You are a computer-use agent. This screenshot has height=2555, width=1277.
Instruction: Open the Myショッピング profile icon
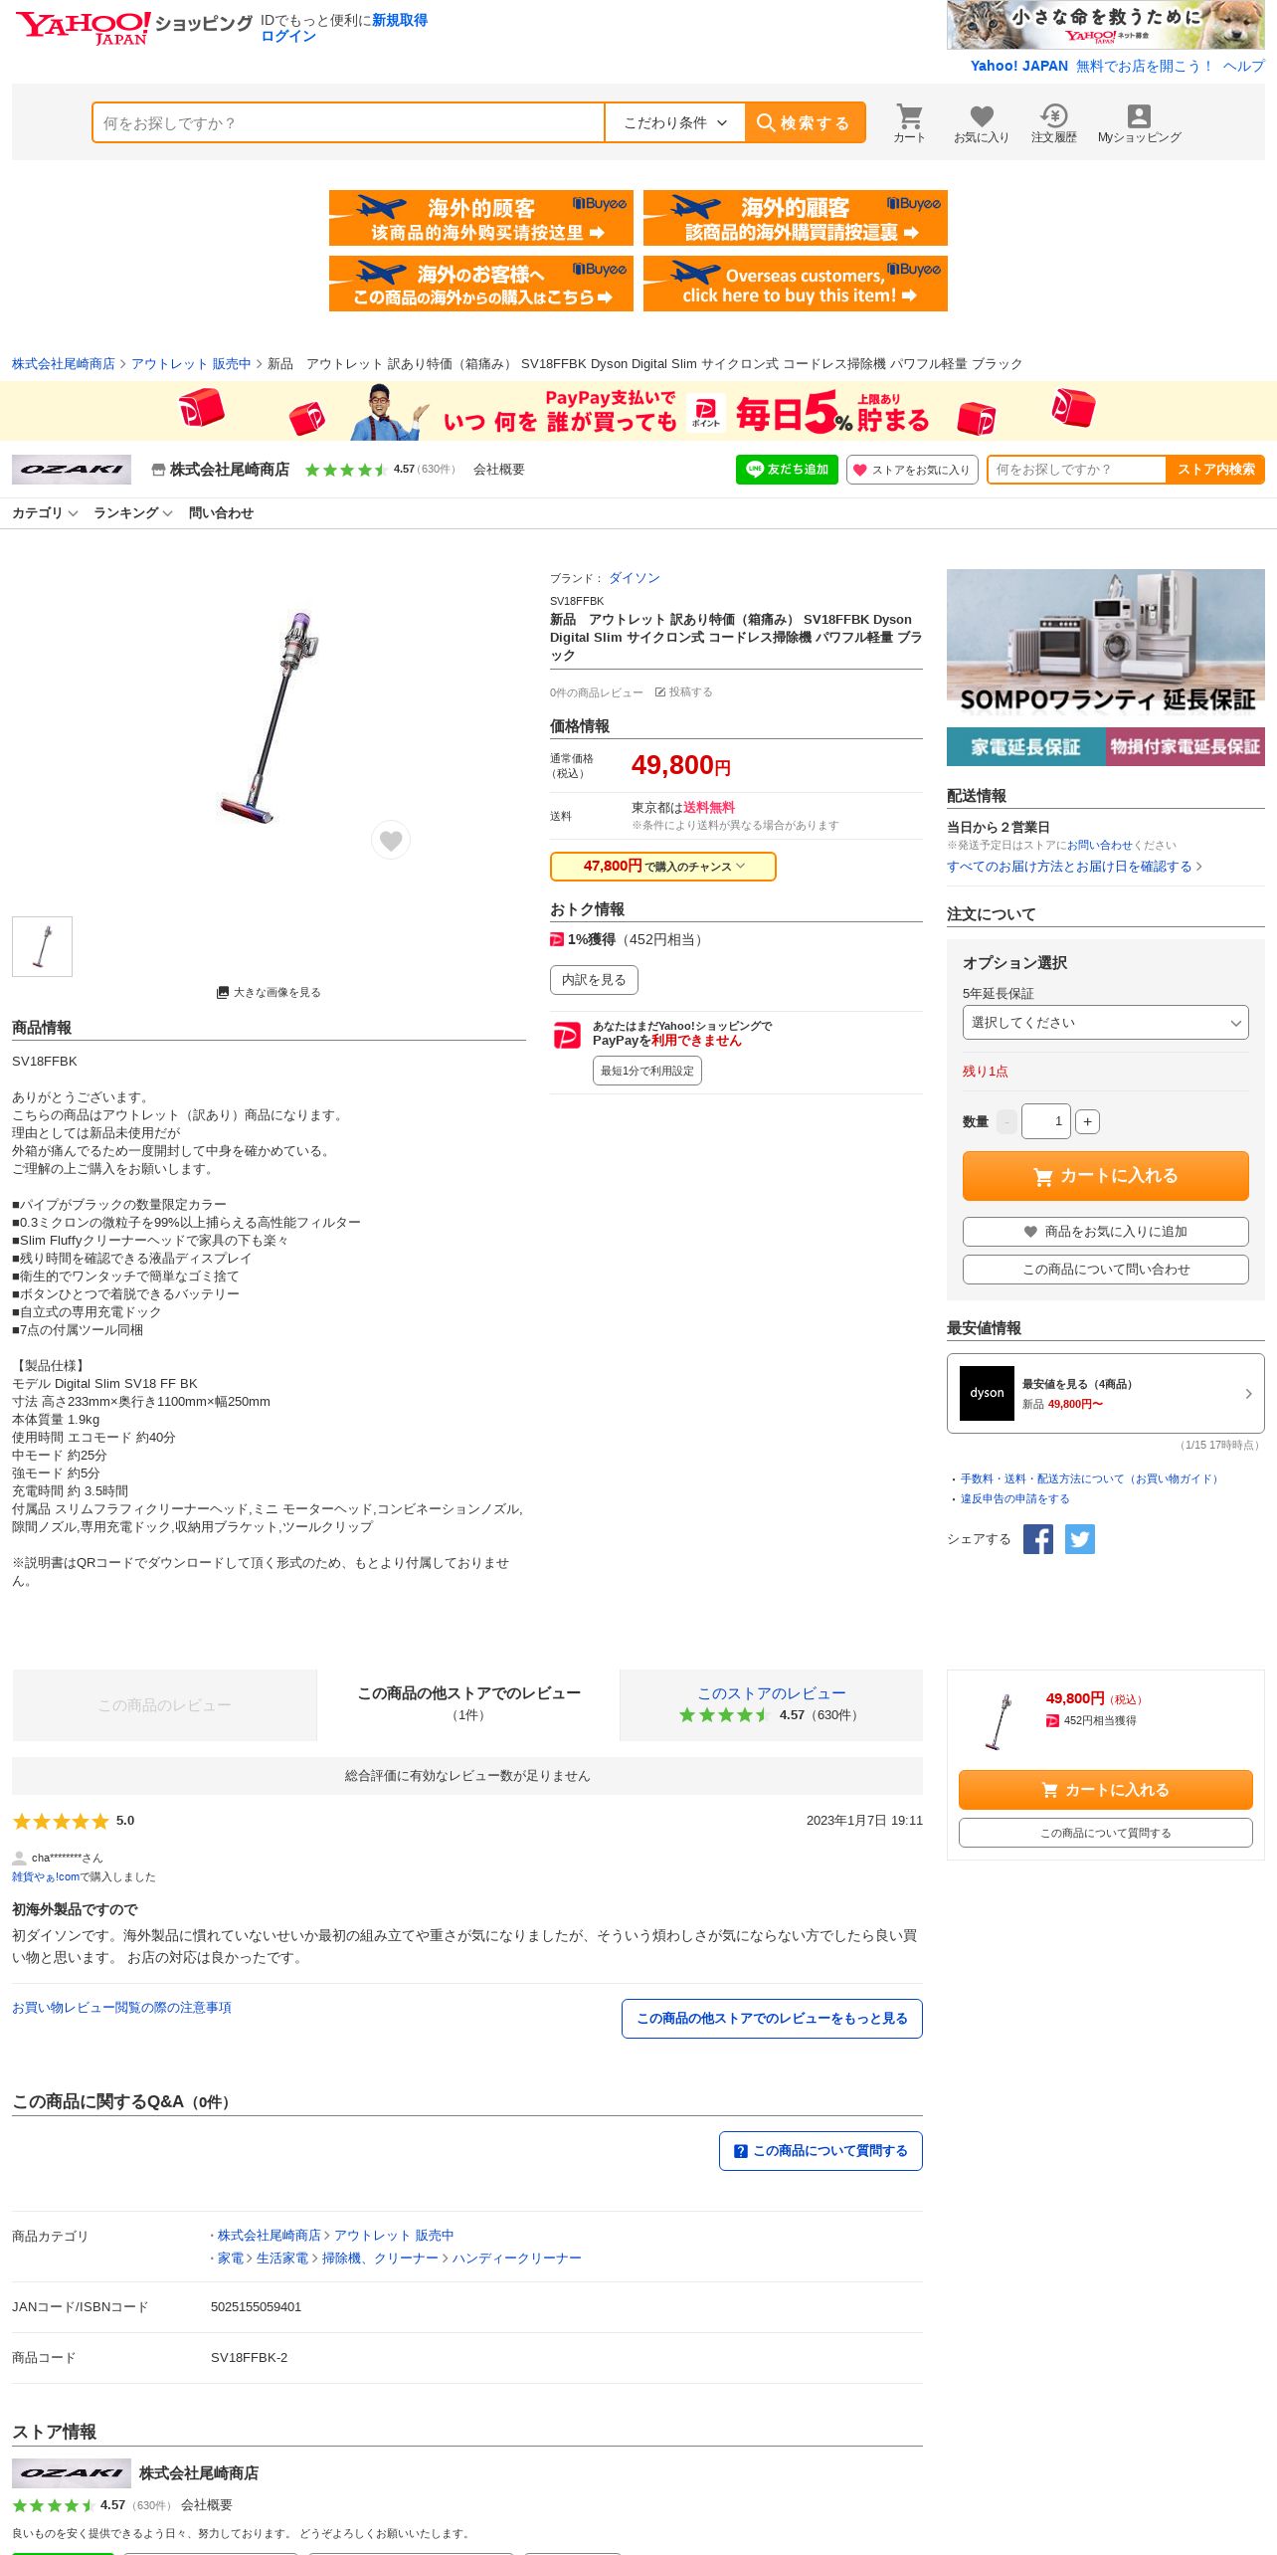[1139, 122]
